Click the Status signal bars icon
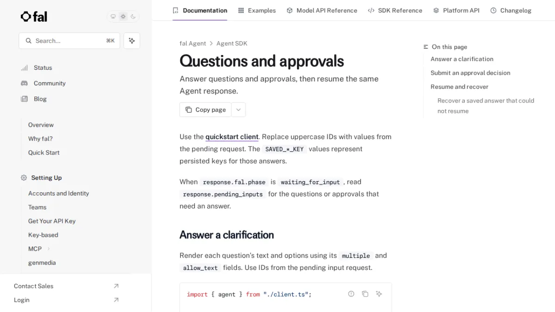The height and width of the screenshot is (312, 555). point(24,67)
